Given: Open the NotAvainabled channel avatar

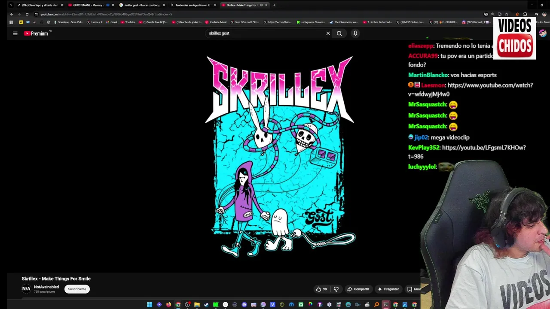Looking at the screenshot, I should (26, 289).
